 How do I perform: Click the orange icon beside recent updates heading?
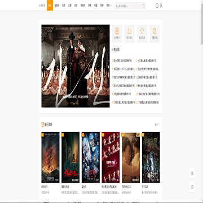[42, 125]
